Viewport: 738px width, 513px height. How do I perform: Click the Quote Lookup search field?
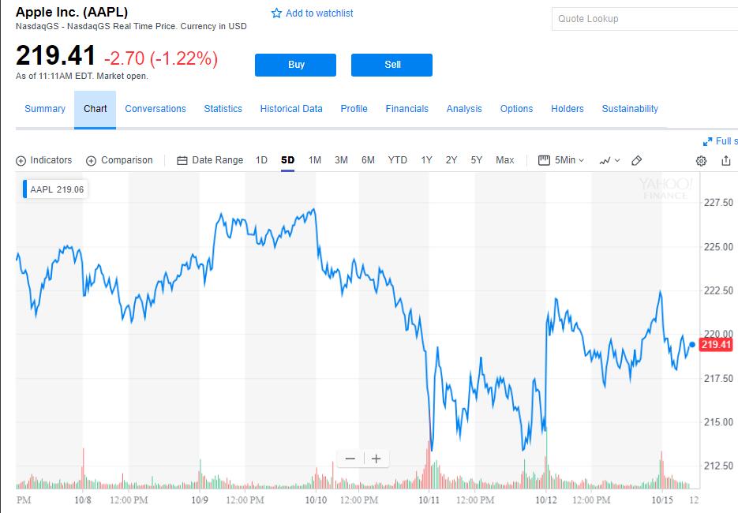coord(645,19)
